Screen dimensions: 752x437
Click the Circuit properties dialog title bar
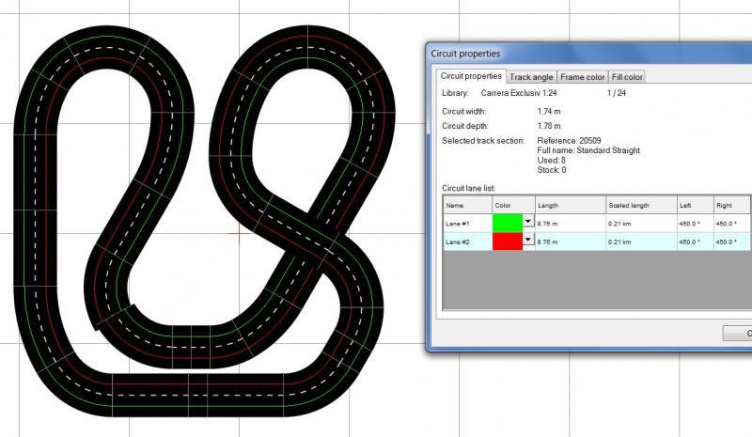click(564, 54)
